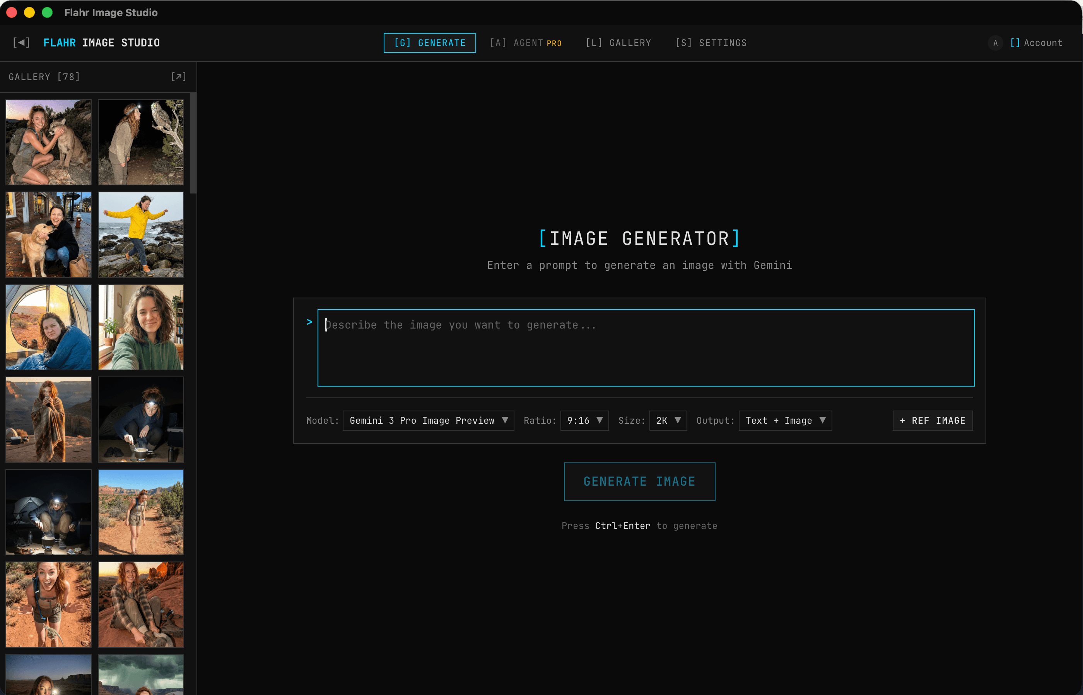Click the A avatar circle
This screenshot has width=1083, height=695.
[x=995, y=43]
